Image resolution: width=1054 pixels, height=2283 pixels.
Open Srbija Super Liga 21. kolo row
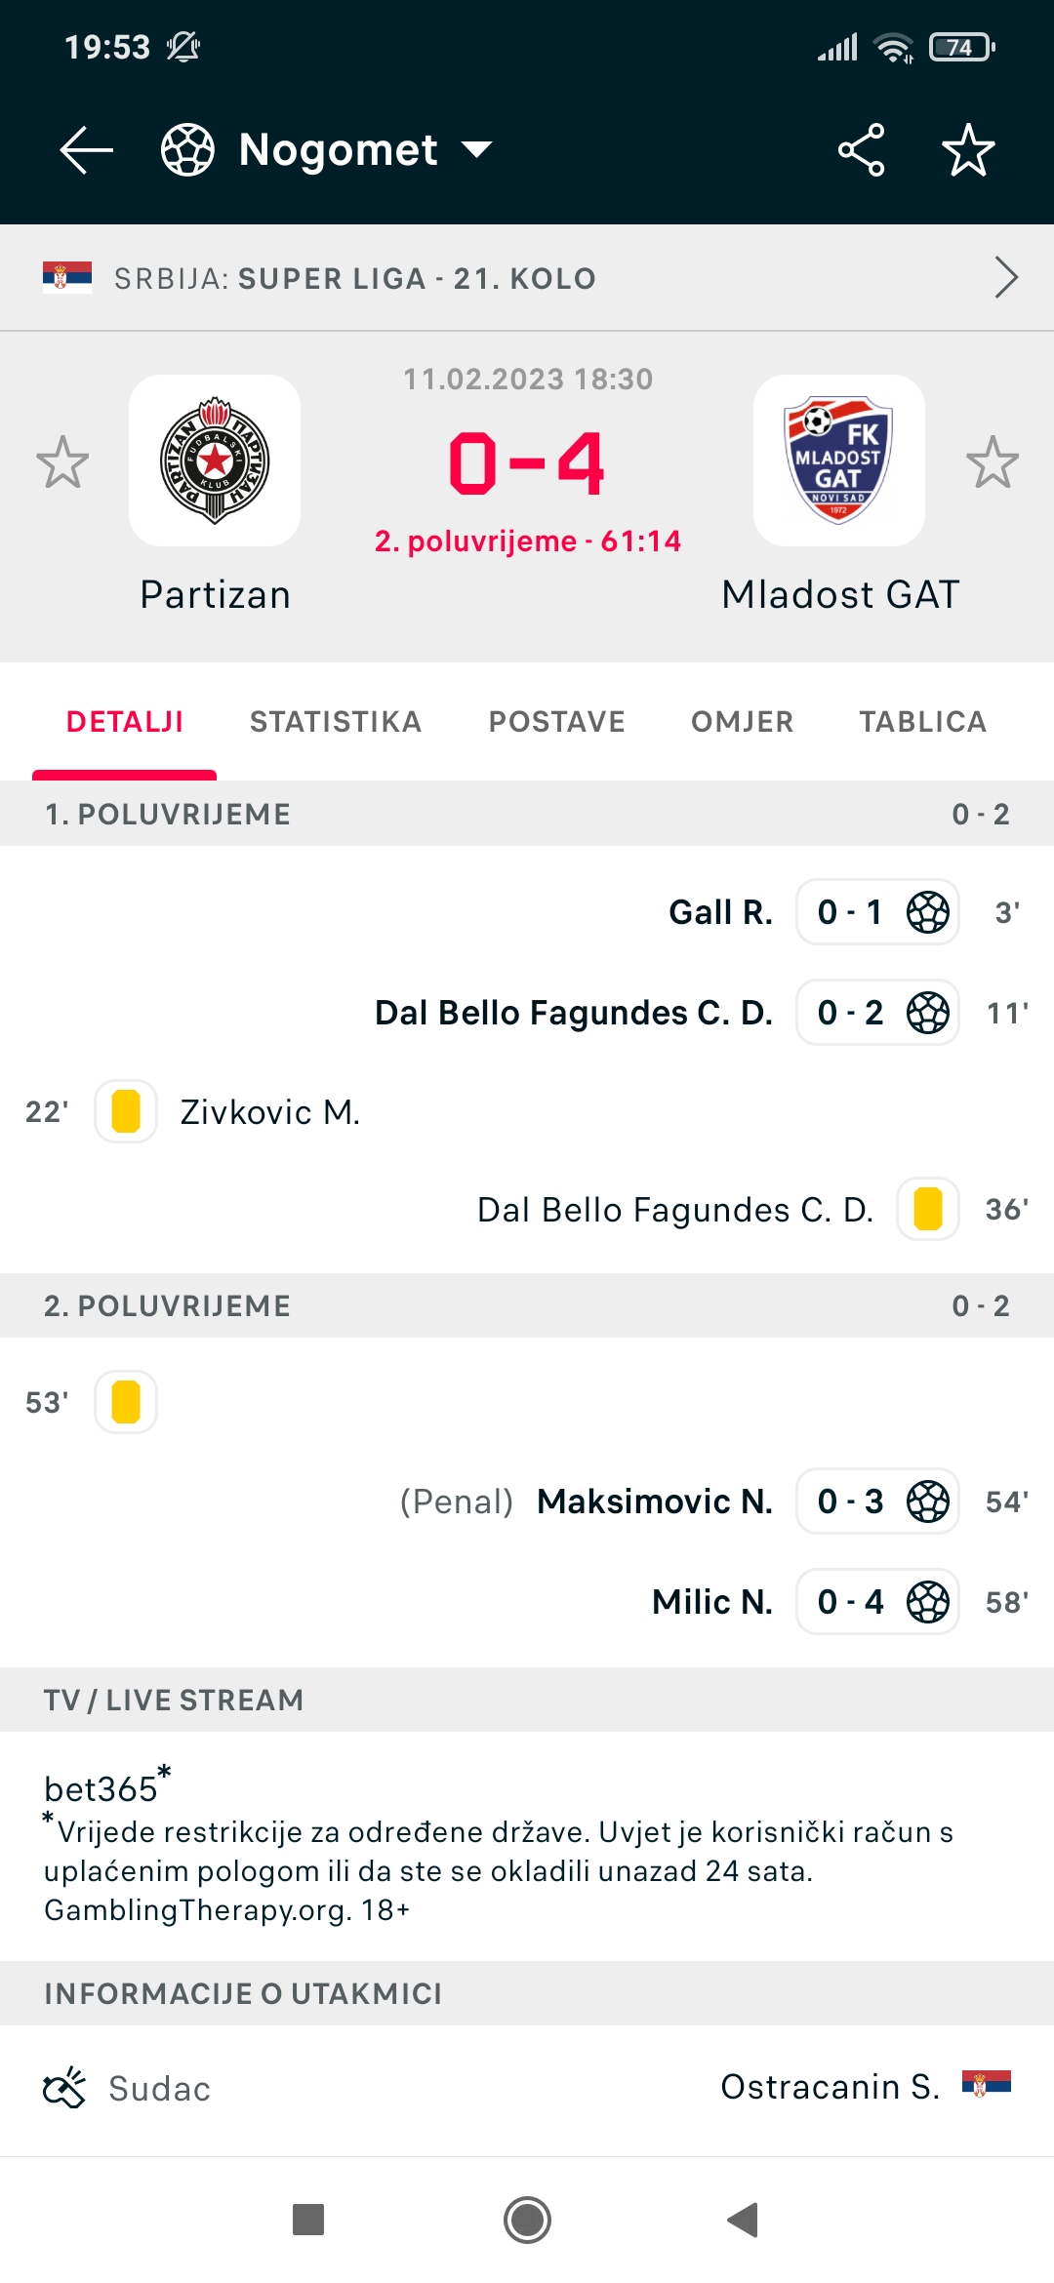coord(527,278)
